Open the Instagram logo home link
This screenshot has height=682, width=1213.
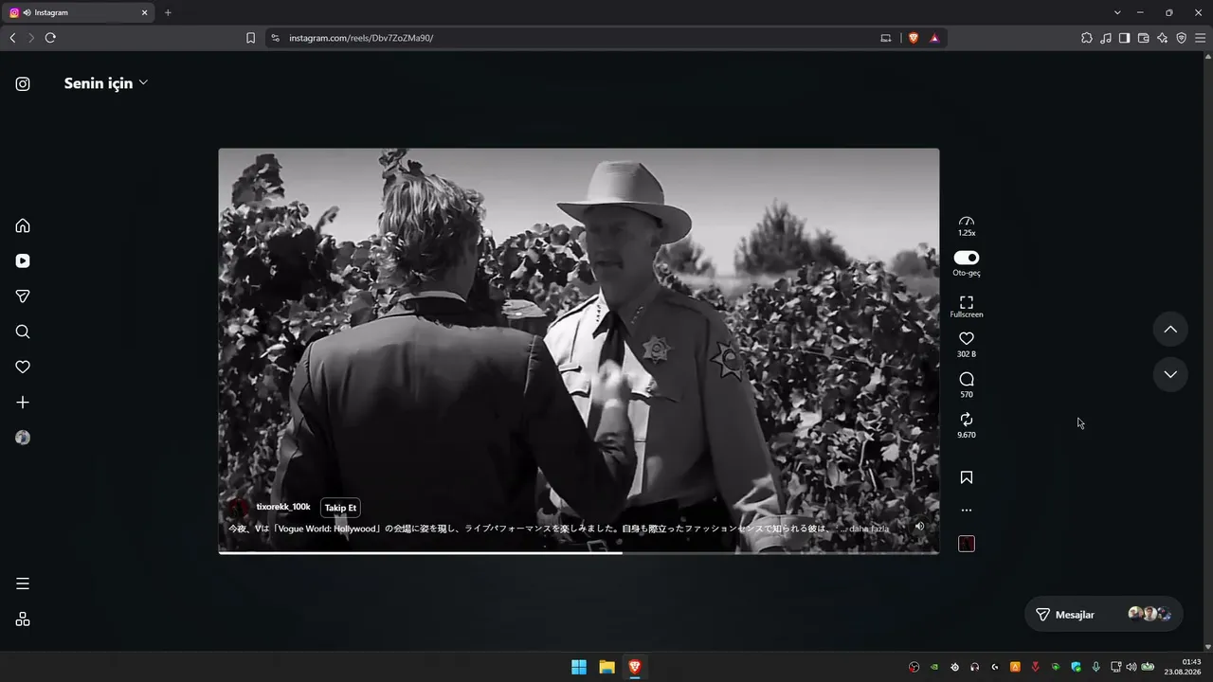point(23,83)
